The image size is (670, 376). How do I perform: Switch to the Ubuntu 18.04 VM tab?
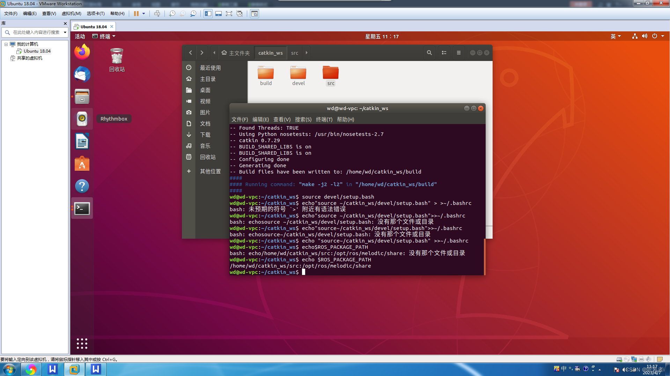[94, 26]
